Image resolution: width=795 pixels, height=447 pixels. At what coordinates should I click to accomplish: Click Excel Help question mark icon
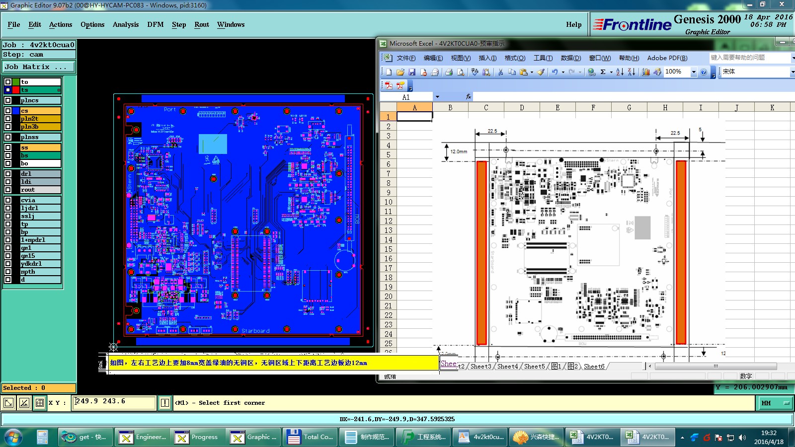704,72
